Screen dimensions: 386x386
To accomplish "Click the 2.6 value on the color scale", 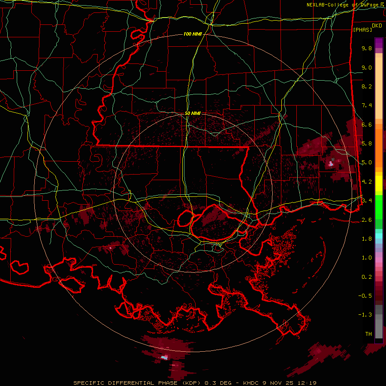I will (367, 220).
